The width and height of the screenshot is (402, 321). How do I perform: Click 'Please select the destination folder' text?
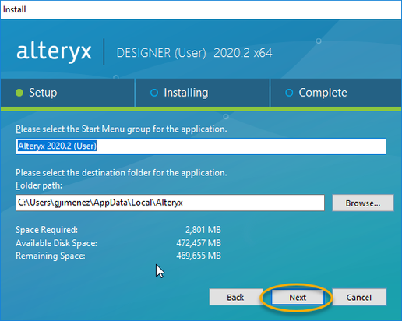pyautogui.click(x=122, y=173)
